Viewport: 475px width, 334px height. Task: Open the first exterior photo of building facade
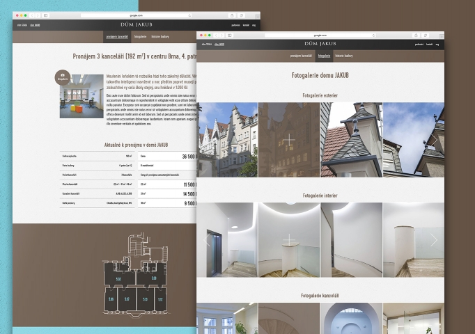(x=227, y=140)
